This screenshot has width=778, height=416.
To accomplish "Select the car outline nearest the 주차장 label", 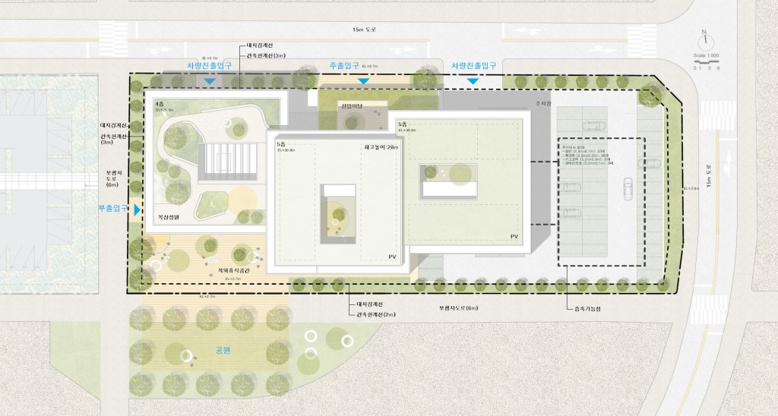I will (x=593, y=126).
